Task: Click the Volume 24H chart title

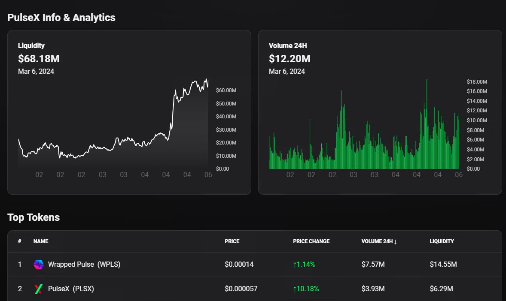Action: (x=288, y=45)
